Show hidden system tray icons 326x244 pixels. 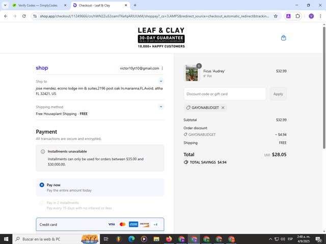(x=270, y=239)
